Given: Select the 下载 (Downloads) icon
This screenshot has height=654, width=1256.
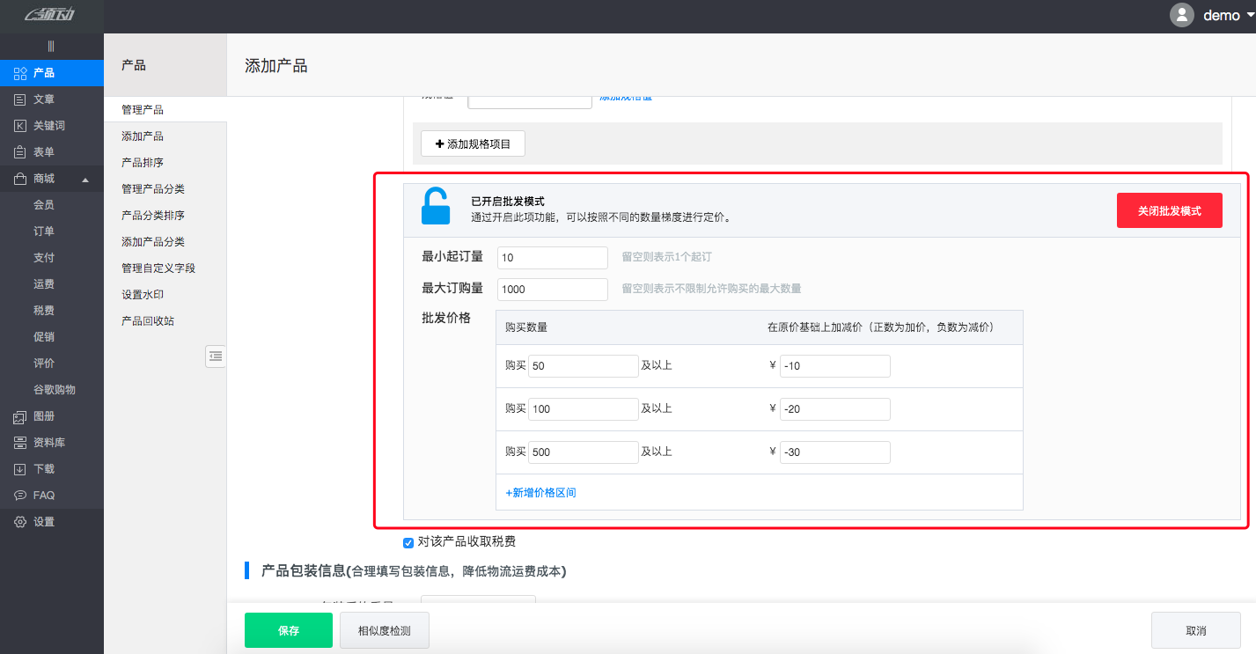Looking at the screenshot, I should pyautogui.click(x=20, y=468).
